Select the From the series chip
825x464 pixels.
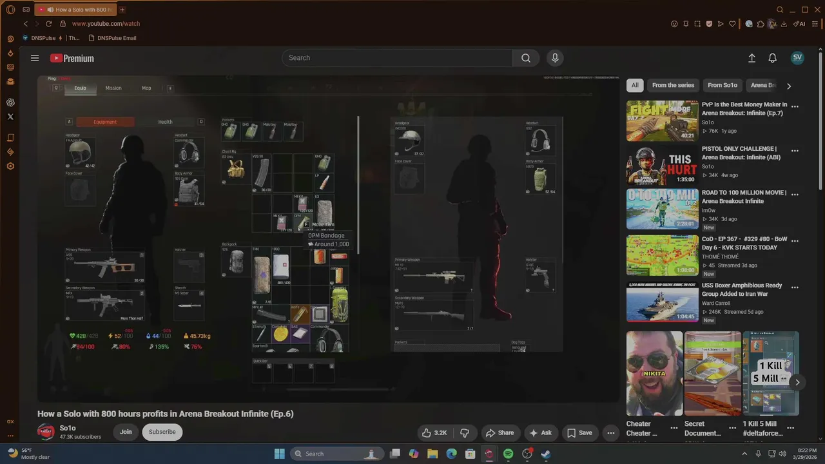673,85
